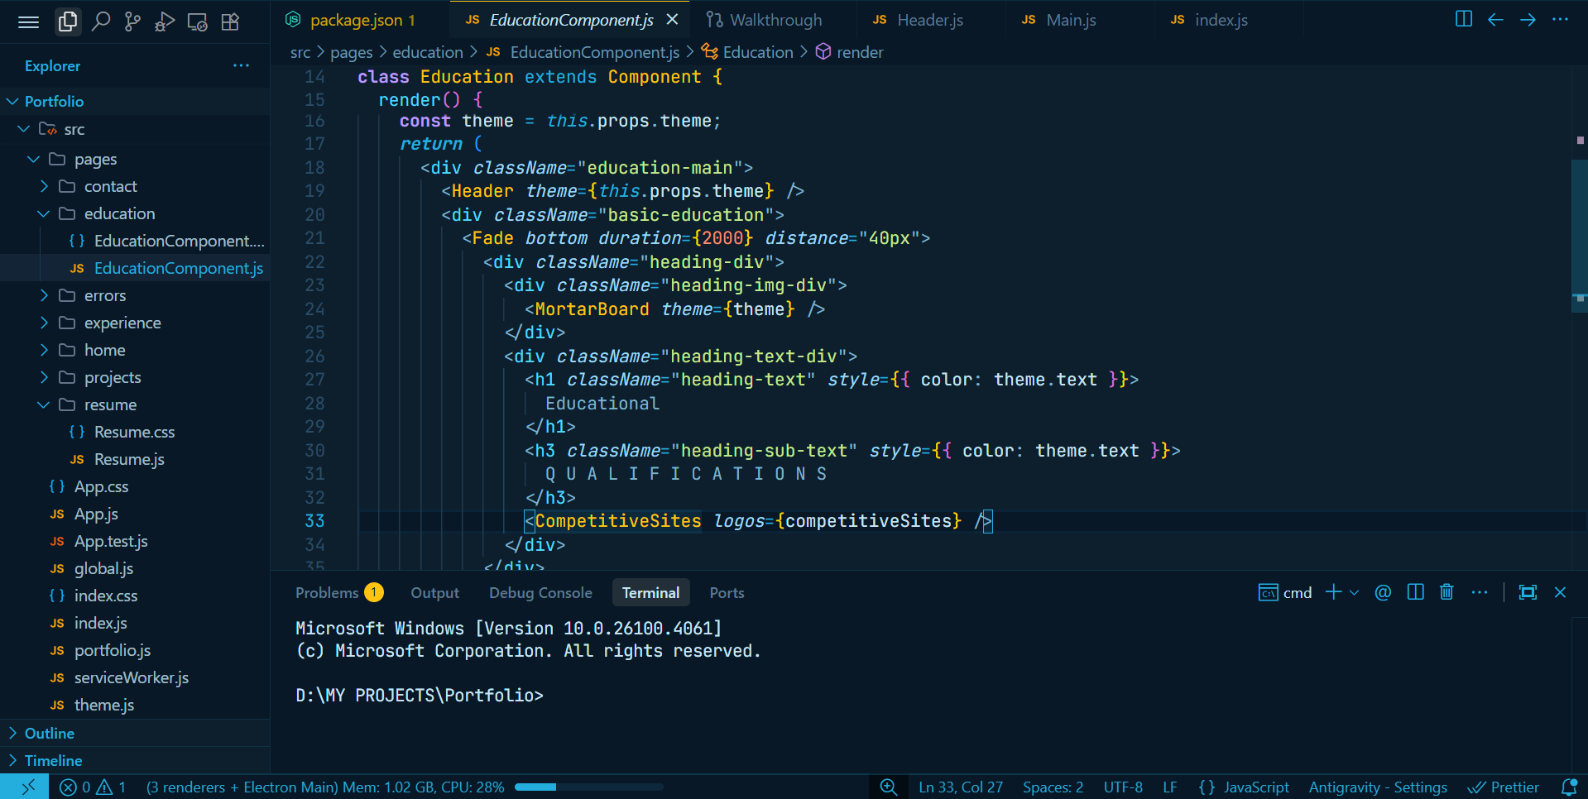1588x799 pixels.
Task: Open the Problems panel tab
Action: coord(339,592)
